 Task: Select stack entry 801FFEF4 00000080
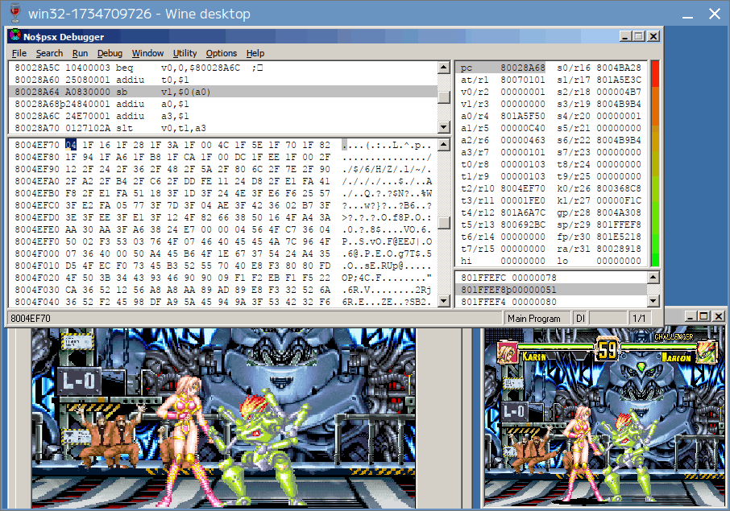coord(552,302)
